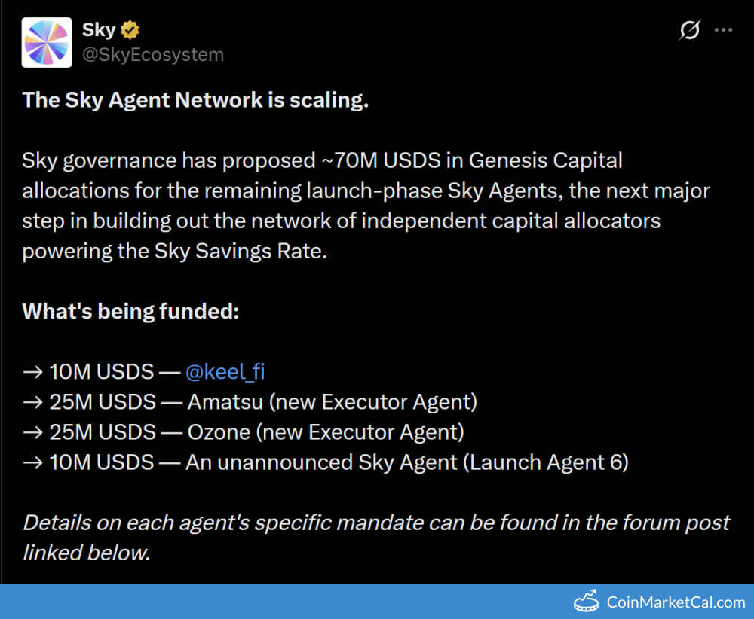
Task: Click the arrow bullet before the Amatsu entry
Action: click(33, 402)
